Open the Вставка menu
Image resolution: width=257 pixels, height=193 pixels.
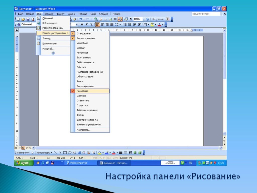click(49, 14)
